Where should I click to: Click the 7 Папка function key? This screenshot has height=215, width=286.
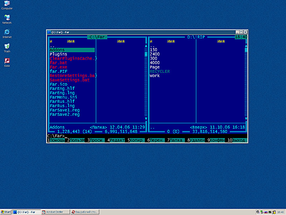(176, 140)
